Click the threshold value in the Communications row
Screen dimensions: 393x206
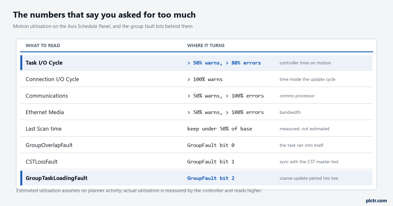tap(226, 96)
